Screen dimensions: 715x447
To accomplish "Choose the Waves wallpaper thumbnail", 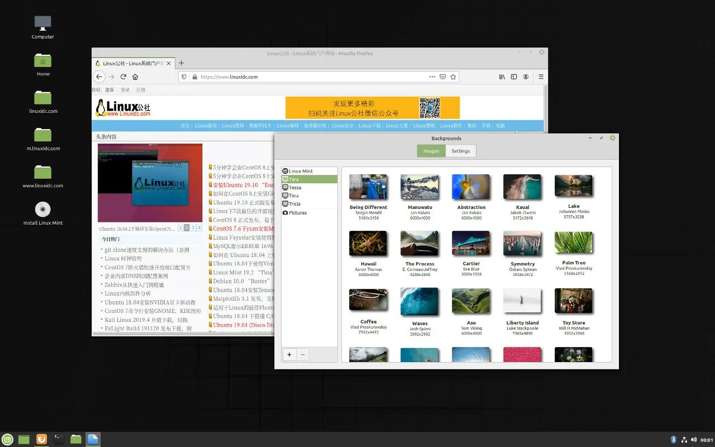I will click(x=420, y=302).
